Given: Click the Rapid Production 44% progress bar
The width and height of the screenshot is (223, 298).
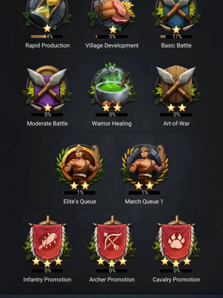Looking at the screenshot, I should (47, 36).
